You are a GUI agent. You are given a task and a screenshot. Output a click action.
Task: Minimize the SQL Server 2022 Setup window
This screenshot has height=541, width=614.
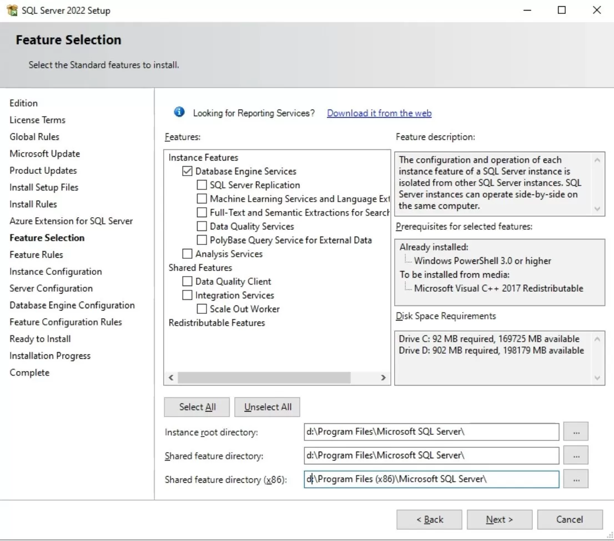(x=527, y=10)
